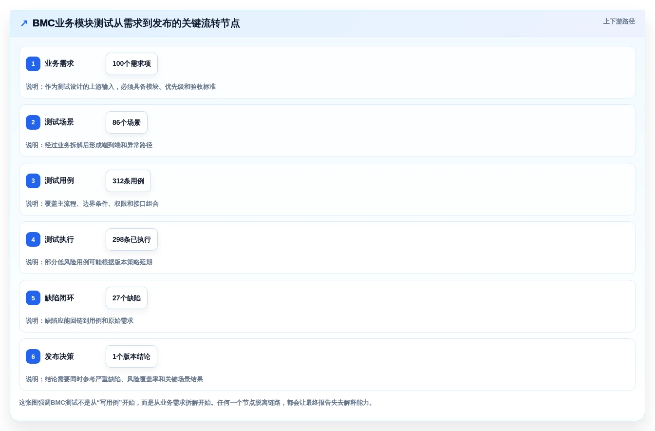
Task: Click the note about 低风险用例可能延期
Action: pyautogui.click(x=89, y=262)
